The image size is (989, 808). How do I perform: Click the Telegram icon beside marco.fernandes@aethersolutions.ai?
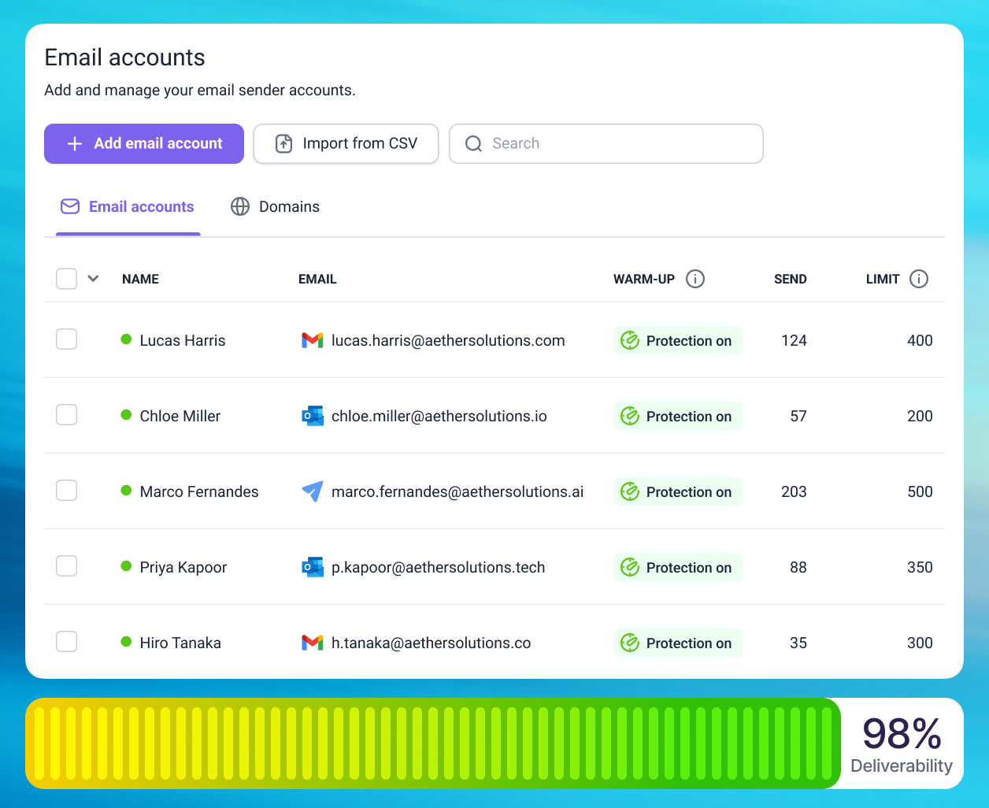coord(313,491)
